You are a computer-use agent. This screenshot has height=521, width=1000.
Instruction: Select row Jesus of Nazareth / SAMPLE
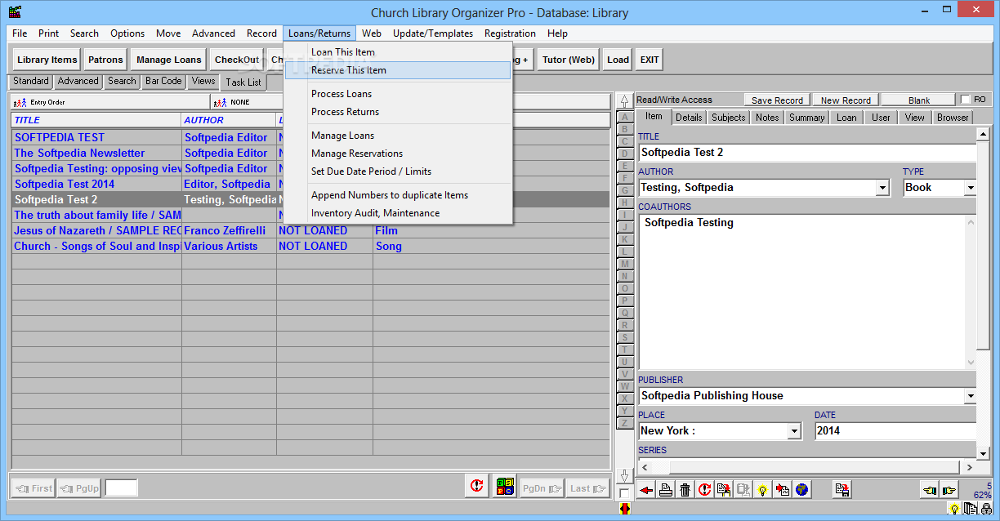coord(97,230)
